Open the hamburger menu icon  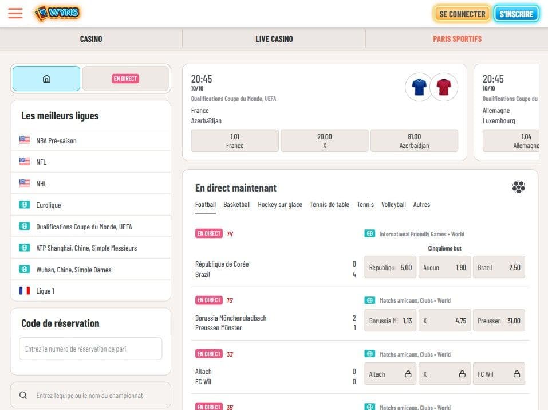[15, 13]
